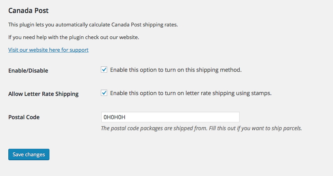Click the 'If you need help' paragraph

pos(74,37)
